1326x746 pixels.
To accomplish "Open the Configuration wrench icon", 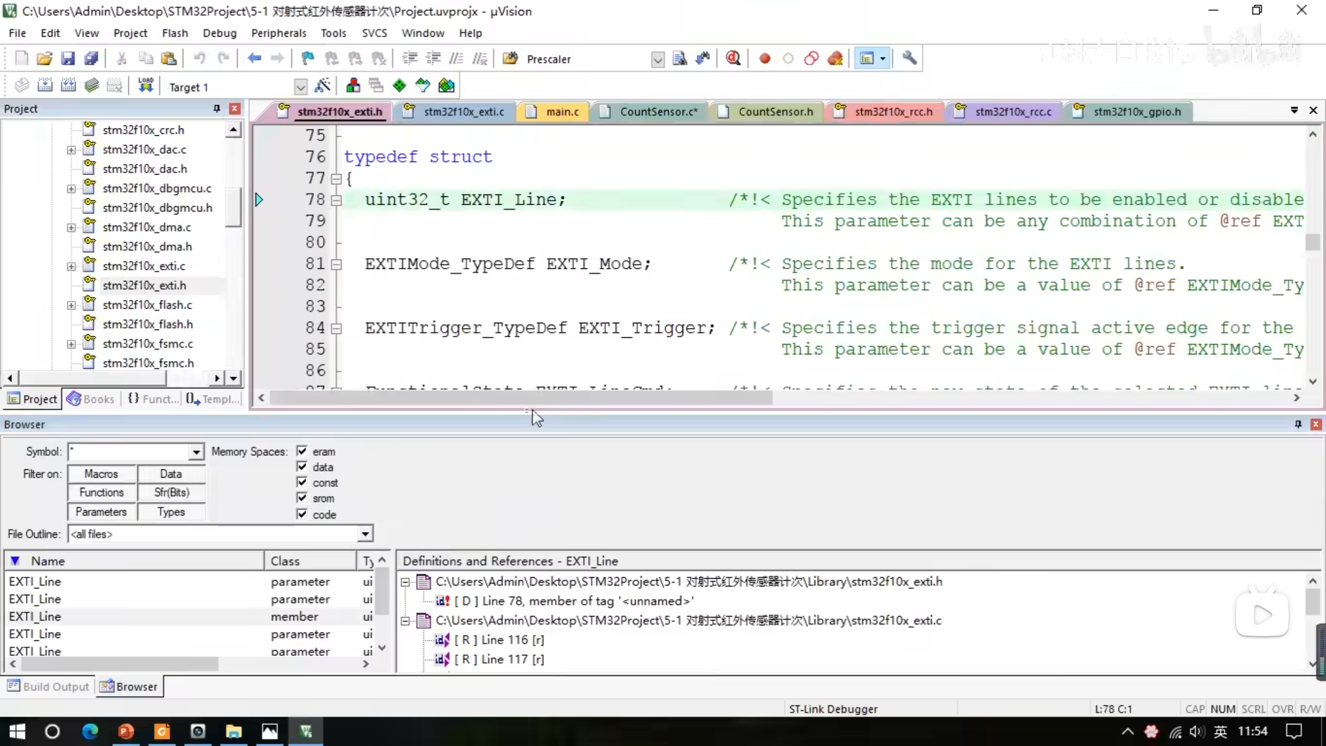I will pyautogui.click(x=910, y=59).
